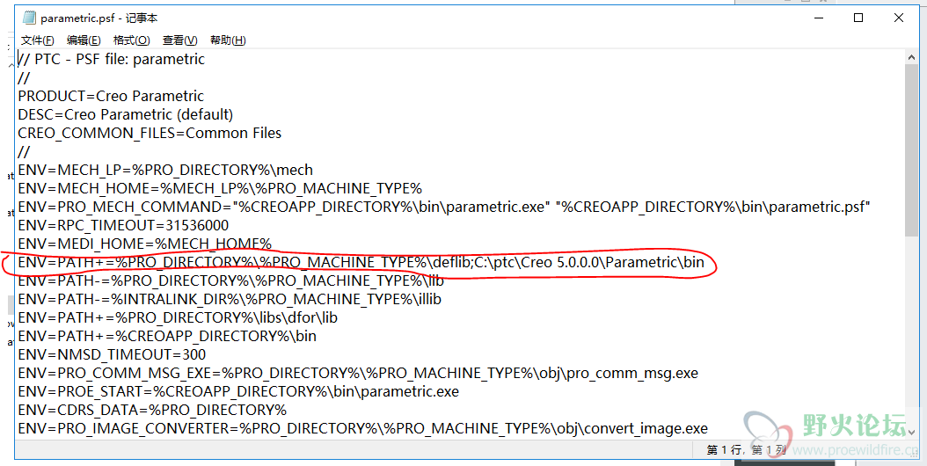This screenshot has width=927, height=466.
Task: Click the line 'ENV=RPC_TIMEOUT=31536000'
Action: pyautogui.click(x=123, y=225)
